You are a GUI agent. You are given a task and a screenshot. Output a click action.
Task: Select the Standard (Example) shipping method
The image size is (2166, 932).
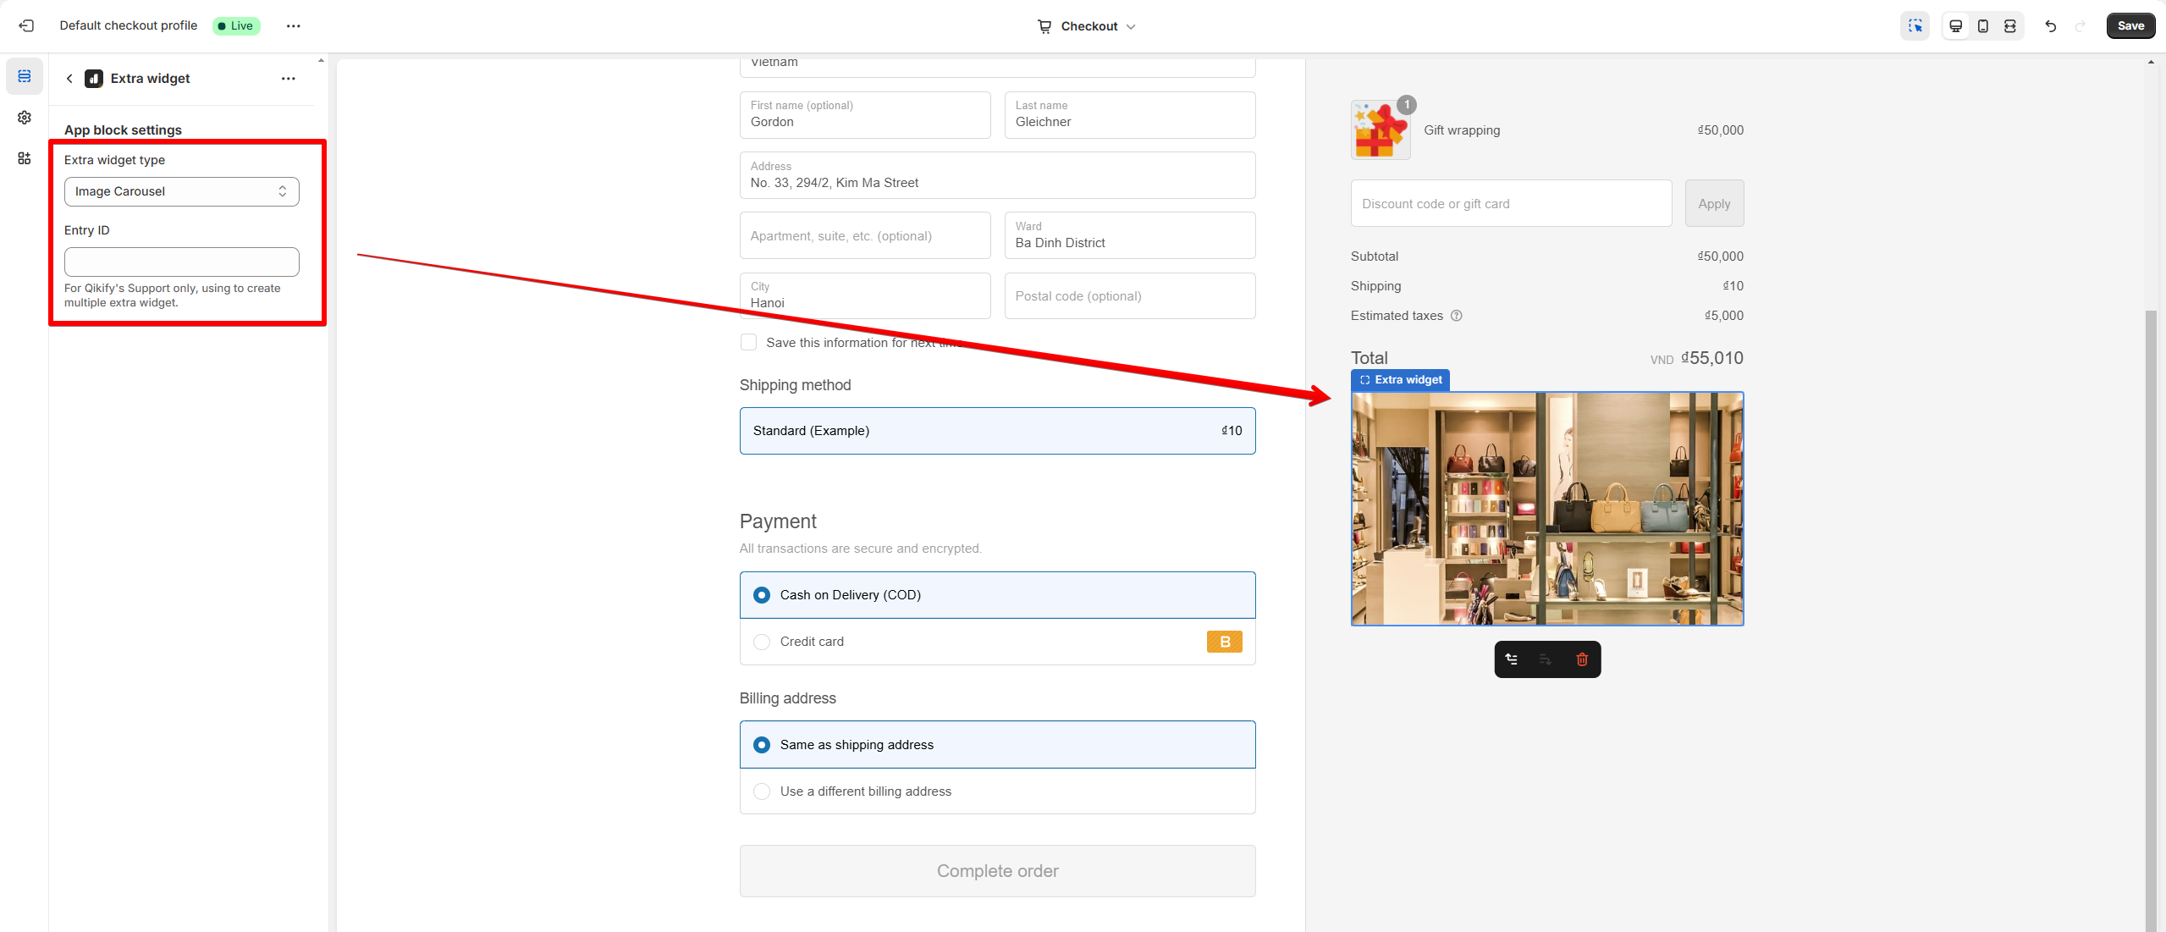point(997,431)
